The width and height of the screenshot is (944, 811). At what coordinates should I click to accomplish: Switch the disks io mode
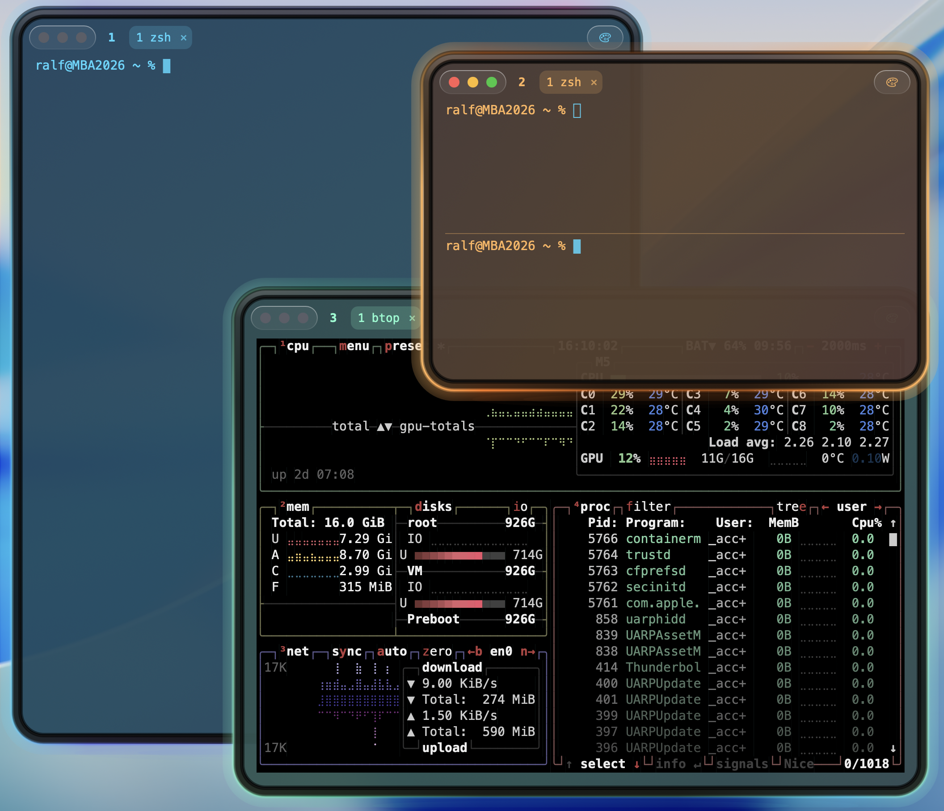click(x=520, y=506)
